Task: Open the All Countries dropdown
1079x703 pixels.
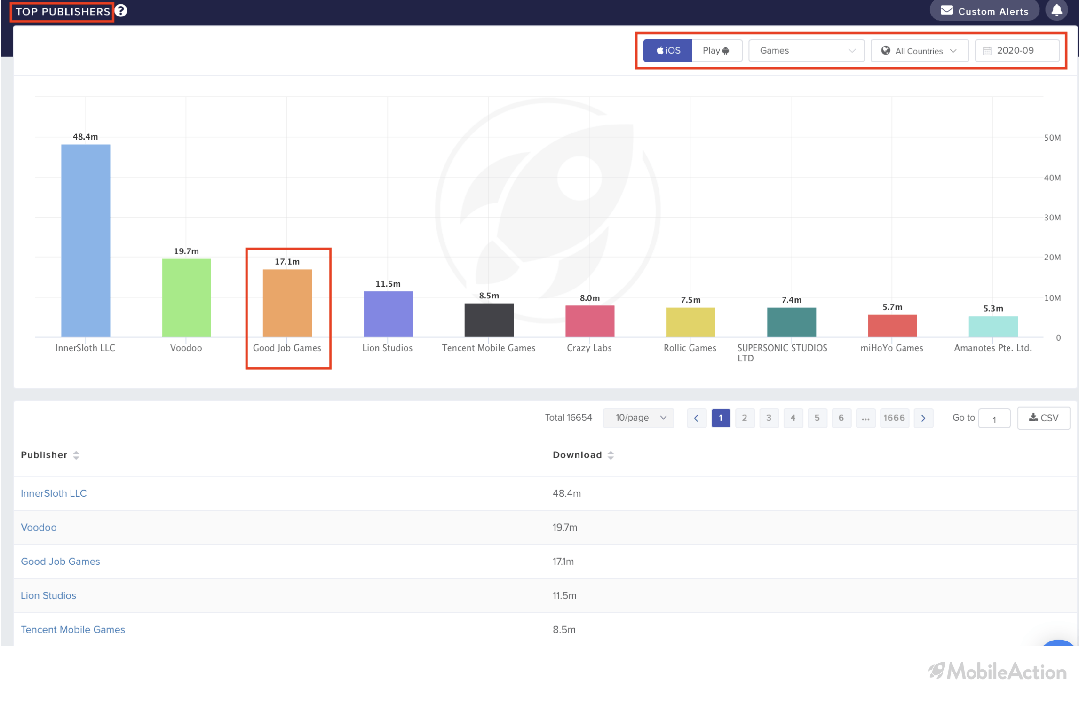Action: (x=919, y=50)
